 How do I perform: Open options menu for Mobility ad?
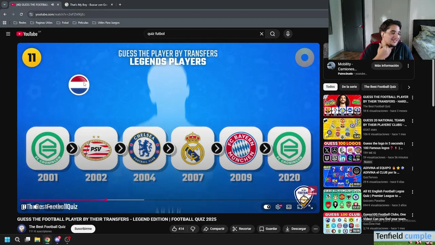pyautogui.click(x=408, y=66)
